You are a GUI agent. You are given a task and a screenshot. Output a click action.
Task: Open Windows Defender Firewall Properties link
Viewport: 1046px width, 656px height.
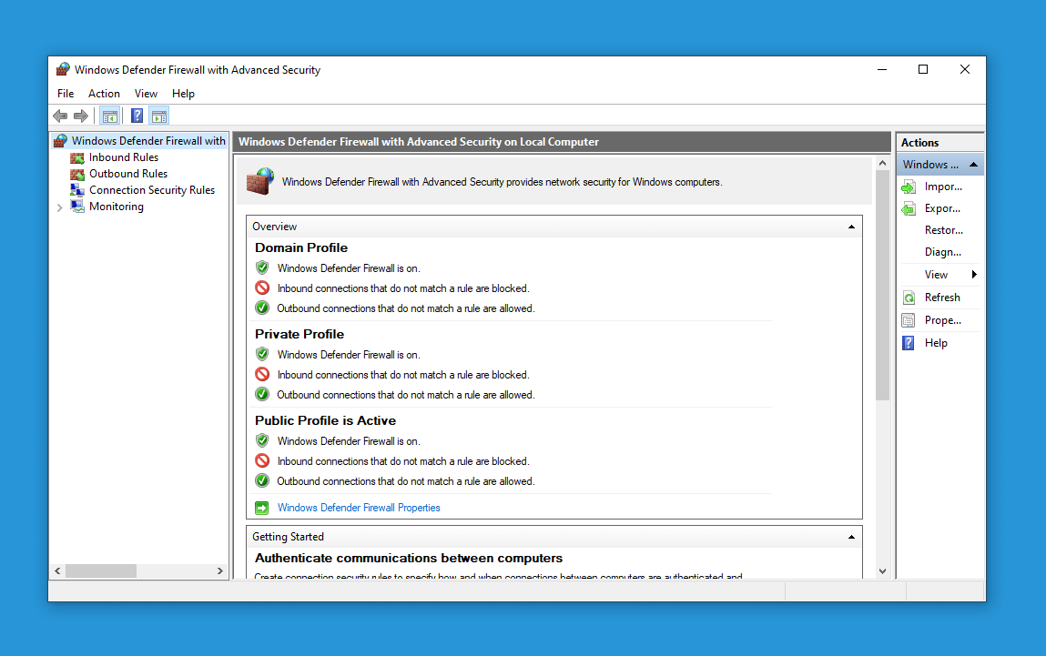pyautogui.click(x=359, y=508)
